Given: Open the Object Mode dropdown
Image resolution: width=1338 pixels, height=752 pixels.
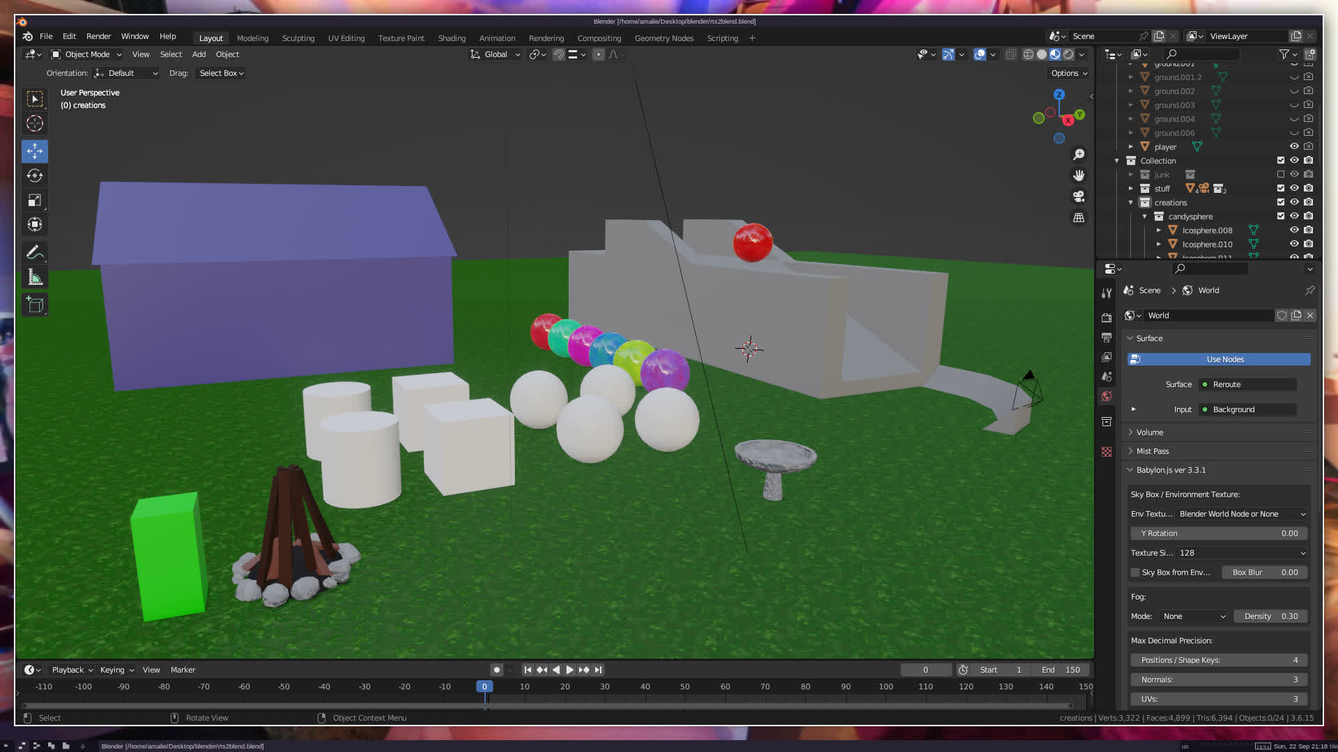Looking at the screenshot, I should tap(86, 54).
